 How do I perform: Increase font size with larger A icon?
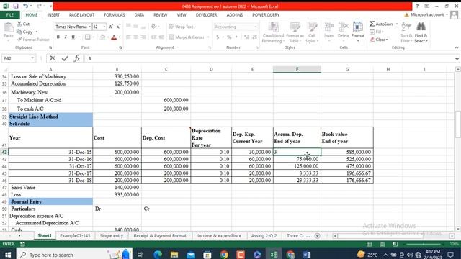pos(111,27)
